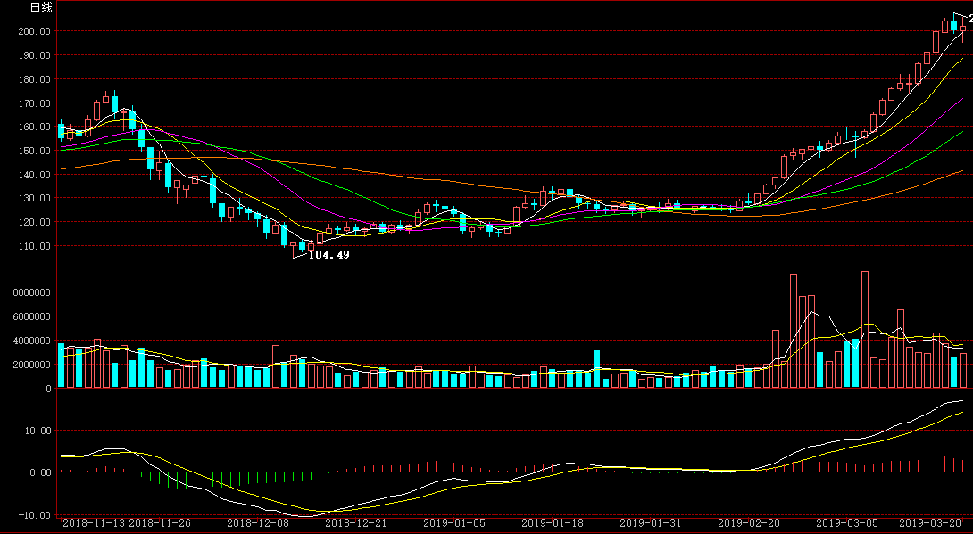This screenshot has height=534, width=973.
Task: Select the date label 2019-01-05
Action: (454, 523)
